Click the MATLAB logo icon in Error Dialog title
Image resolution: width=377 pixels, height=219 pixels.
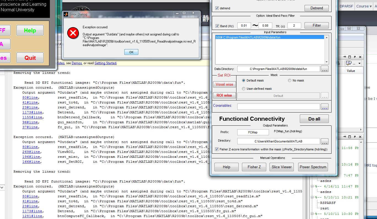click(66, 14)
